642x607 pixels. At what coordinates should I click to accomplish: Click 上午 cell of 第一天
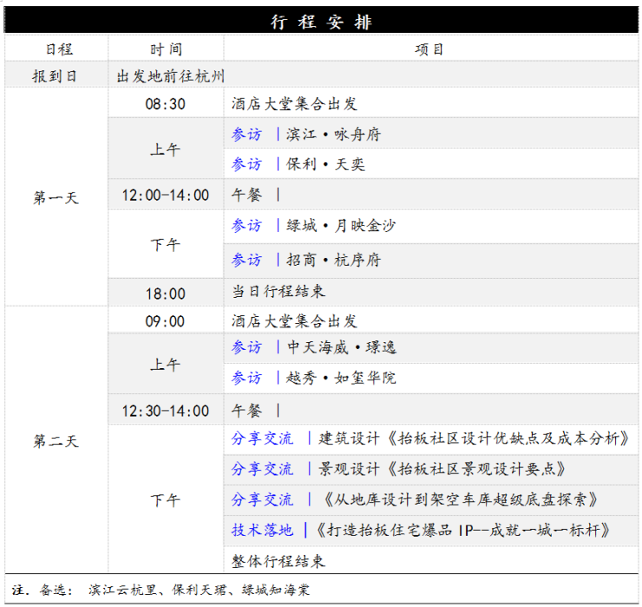click(166, 148)
